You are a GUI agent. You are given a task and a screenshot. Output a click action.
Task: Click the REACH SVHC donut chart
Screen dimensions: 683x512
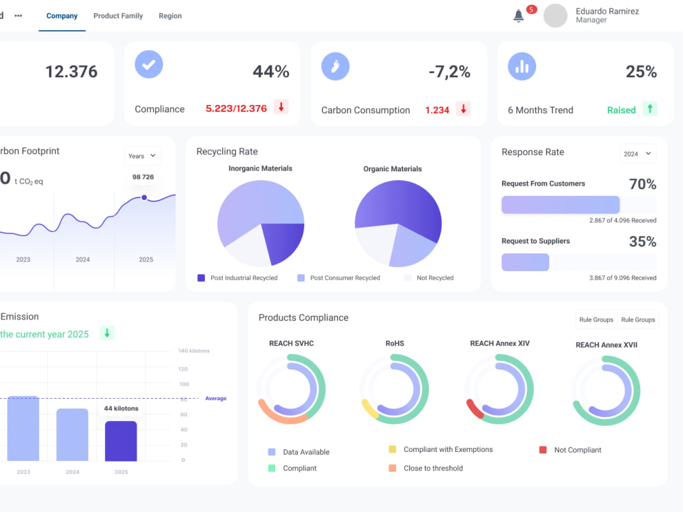(291, 389)
